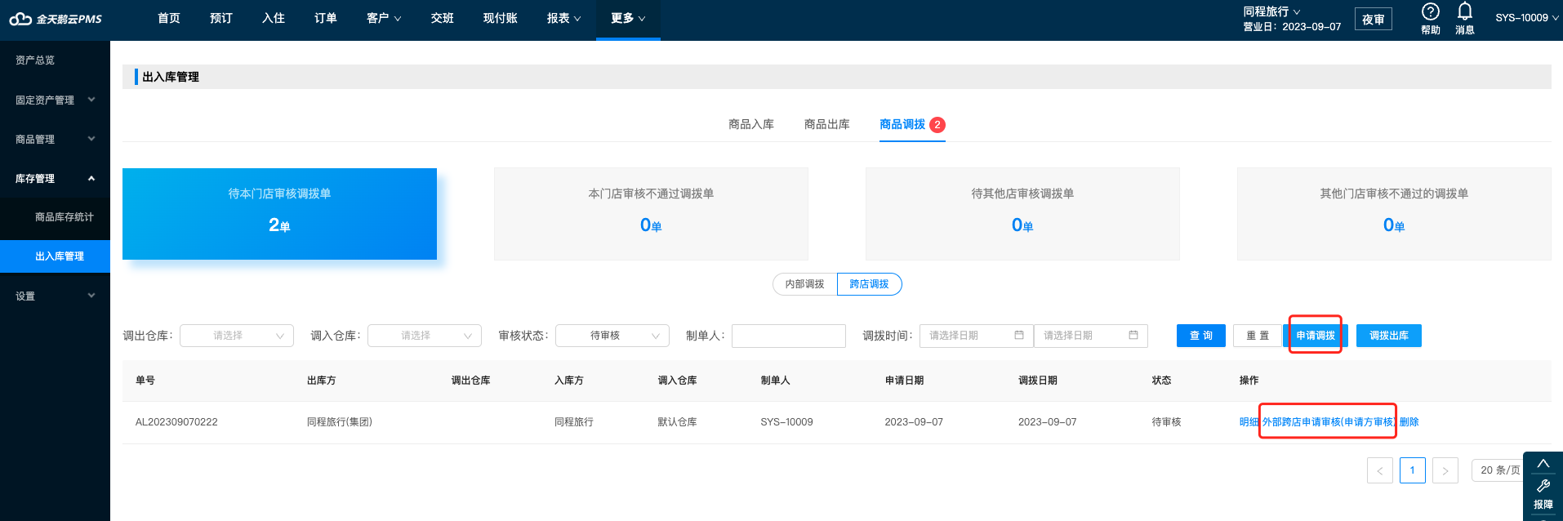The image size is (1563, 521).
Task: Open 审核状态 dropdown showing 待审核
Action: [612, 336]
